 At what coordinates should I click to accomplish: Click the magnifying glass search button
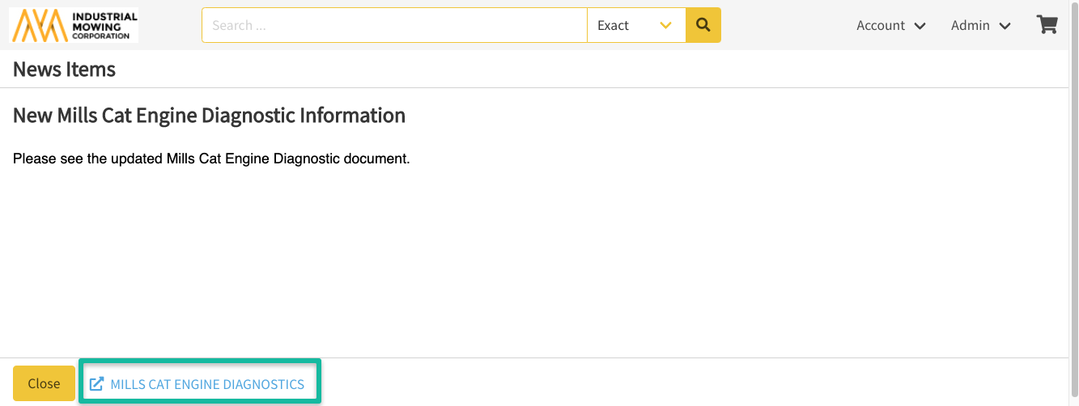(703, 25)
